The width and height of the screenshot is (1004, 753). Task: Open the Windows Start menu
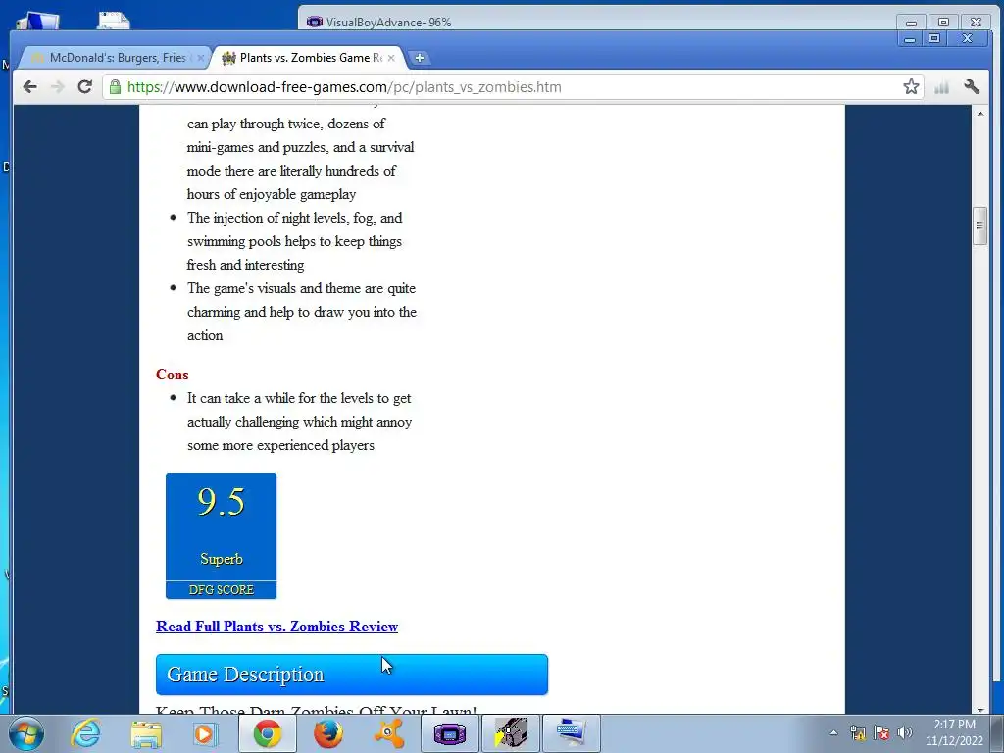26,733
